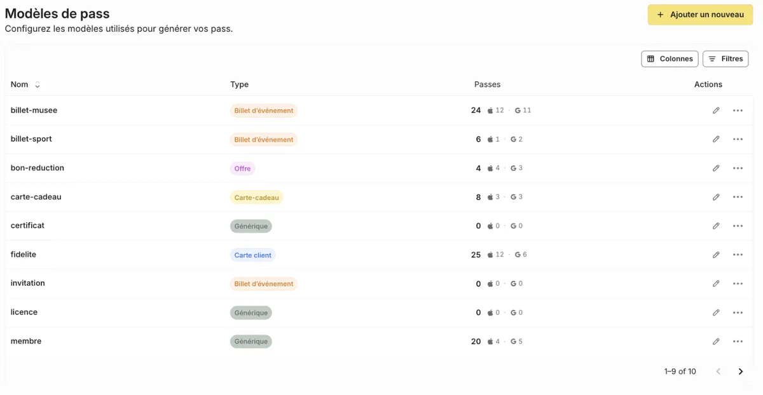
Task: Edit the invitation template with pencil icon
Action: coord(716,284)
